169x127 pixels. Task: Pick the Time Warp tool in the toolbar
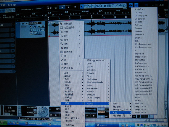(x=109, y=6)
